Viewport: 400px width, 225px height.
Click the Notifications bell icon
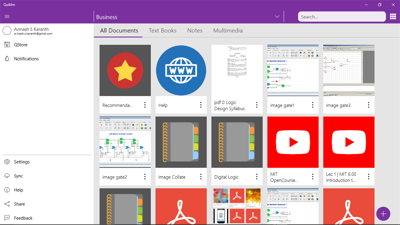point(7,59)
